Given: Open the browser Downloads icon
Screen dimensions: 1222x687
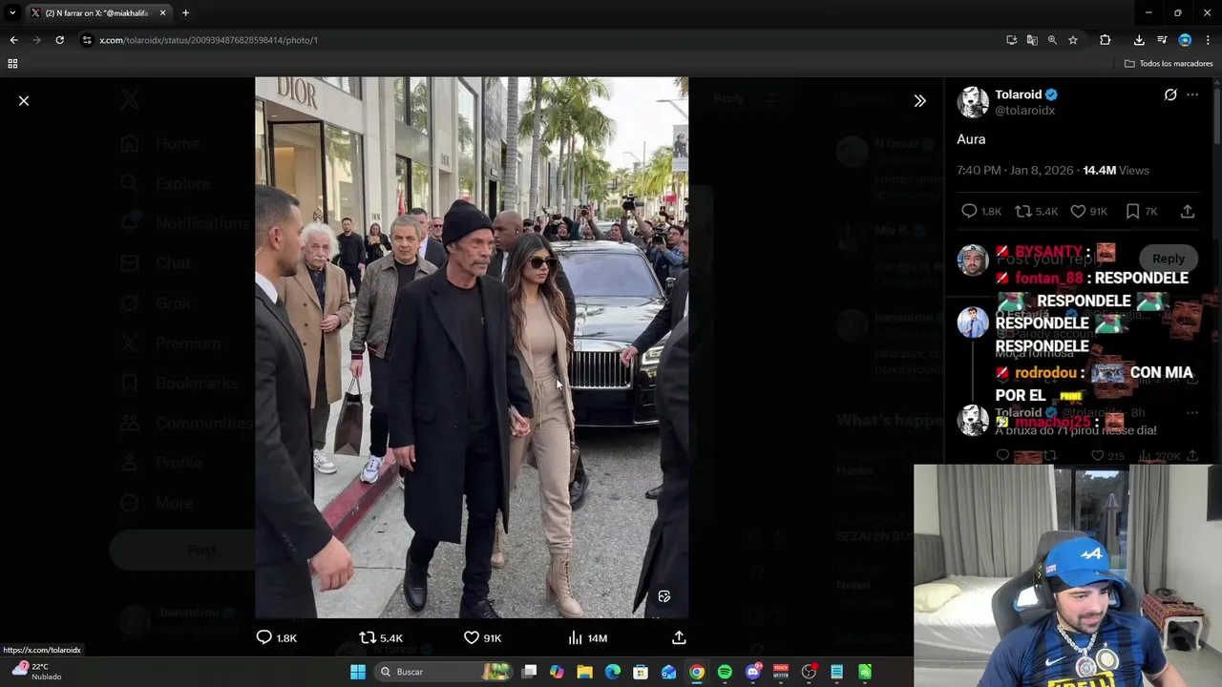Looking at the screenshot, I should (1139, 40).
